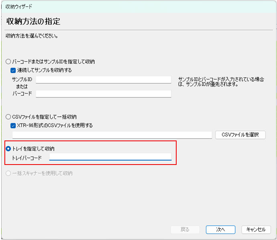The width and height of the screenshot is (277, 240).
Task: Cancel the wizard with キャンセル
Action: tap(256, 230)
